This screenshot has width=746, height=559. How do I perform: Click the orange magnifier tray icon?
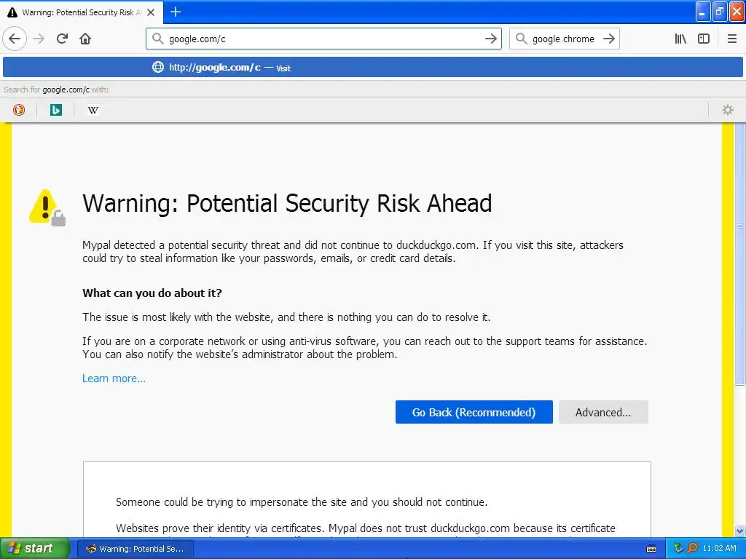point(692,549)
